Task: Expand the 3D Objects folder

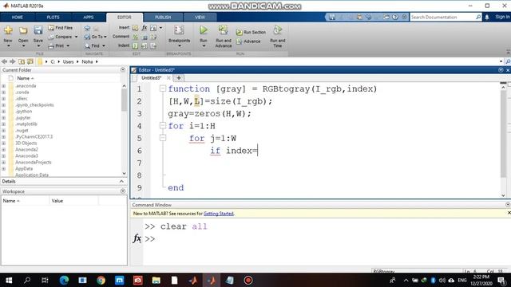Action: 3,143
